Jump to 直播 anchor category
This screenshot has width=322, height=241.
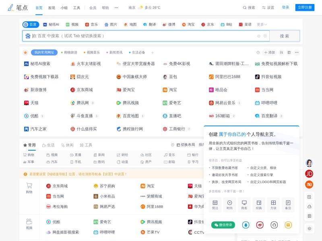point(76,155)
